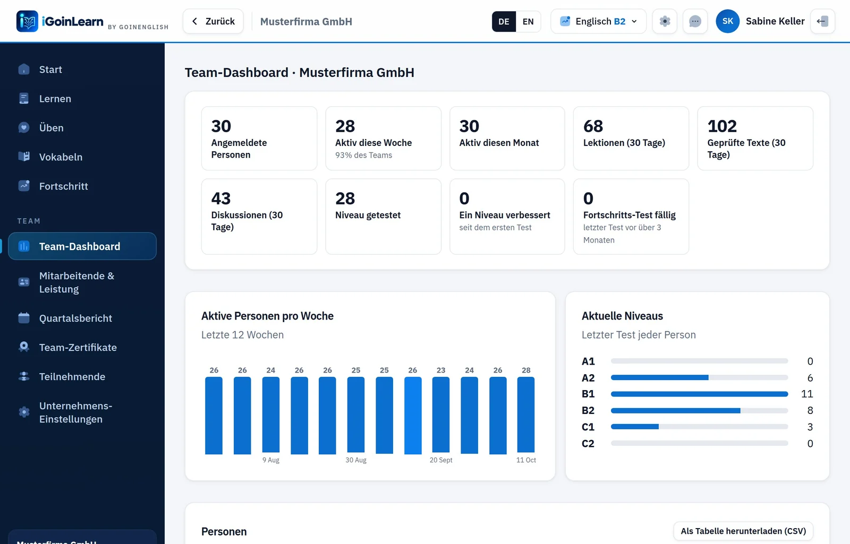Click the A2 level progress bar
This screenshot has width=850, height=544.
(699, 377)
